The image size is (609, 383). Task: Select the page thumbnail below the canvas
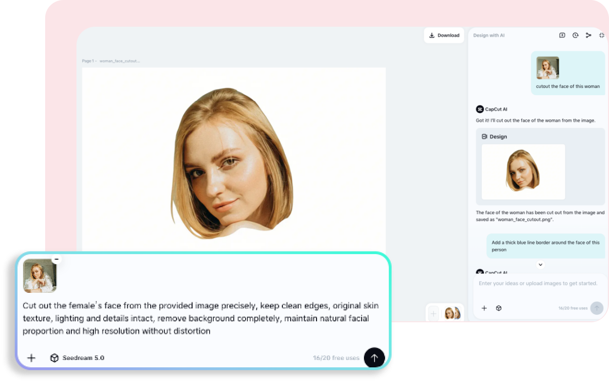[452, 313]
